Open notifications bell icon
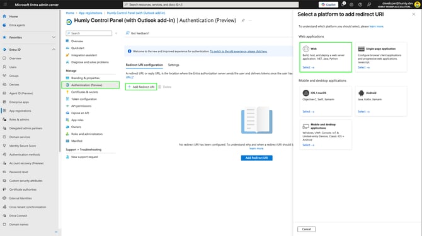Screen dimensions: 422x236 pos(343,4)
